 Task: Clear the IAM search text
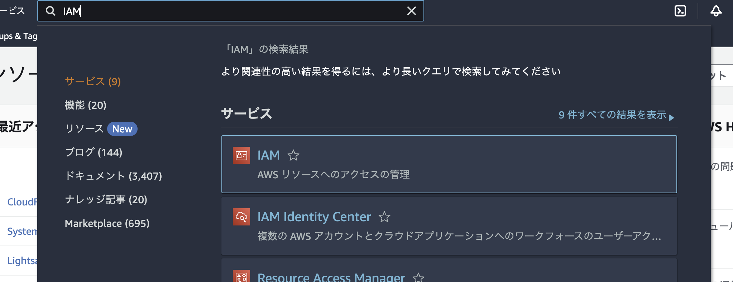click(412, 11)
